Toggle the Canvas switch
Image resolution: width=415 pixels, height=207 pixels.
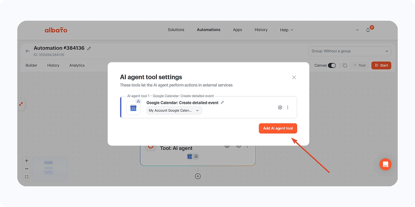tap(332, 65)
